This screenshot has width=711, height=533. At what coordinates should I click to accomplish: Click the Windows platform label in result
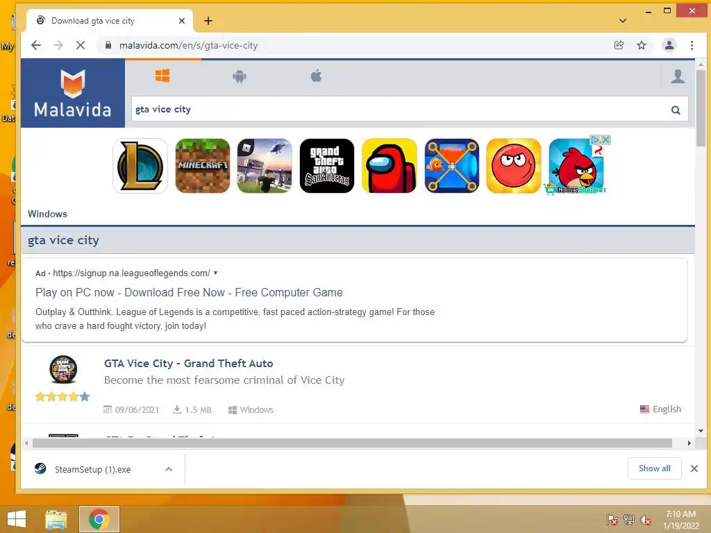tap(256, 410)
